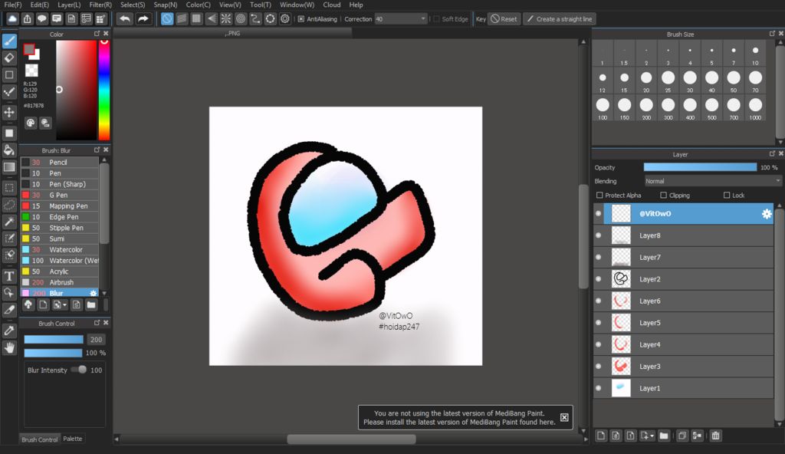The image size is (785, 454).
Task: Open gear settings for @VitOwO layer
Action: pyautogui.click(x=766, y=214)
